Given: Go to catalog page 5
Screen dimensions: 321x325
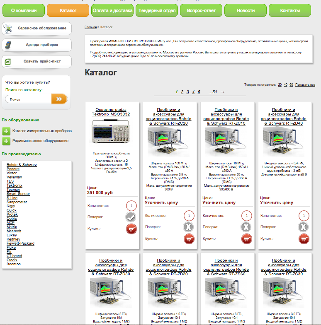Looking at the screenshot, I should click(x=199, y=92).
